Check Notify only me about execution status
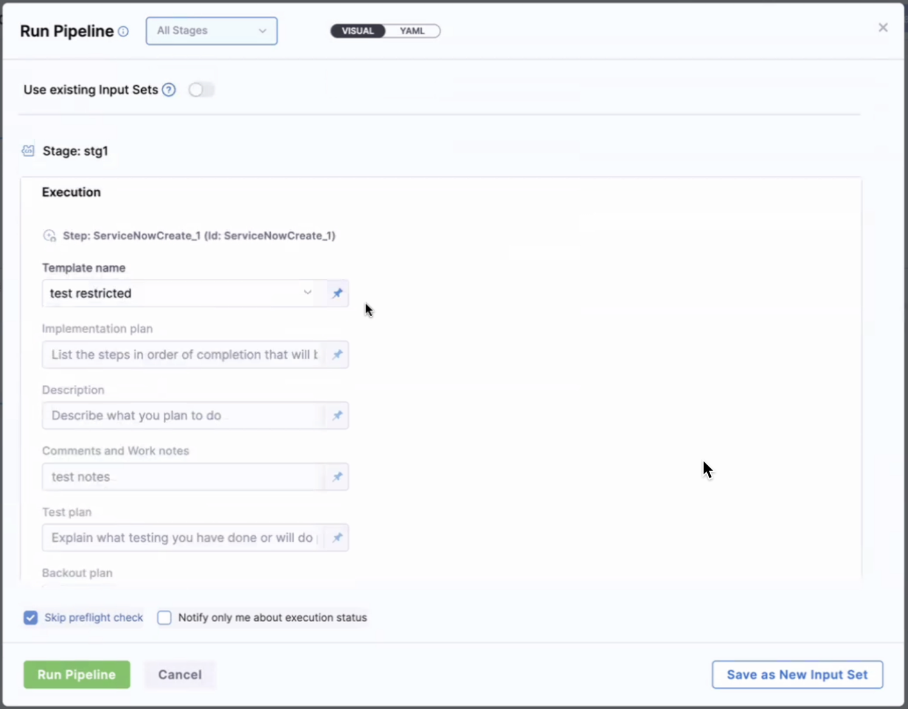Viewport: 908px width, 709px height. tap(164, 618)
